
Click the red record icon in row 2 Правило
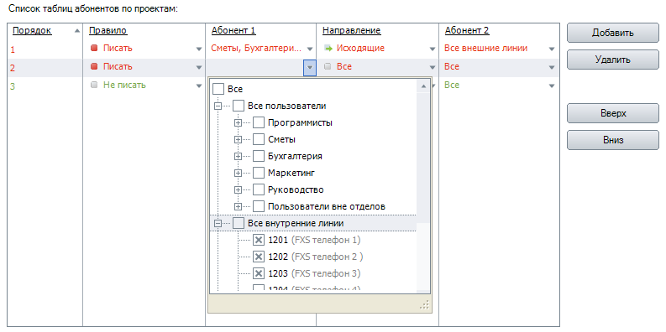[x=94, y=66]
